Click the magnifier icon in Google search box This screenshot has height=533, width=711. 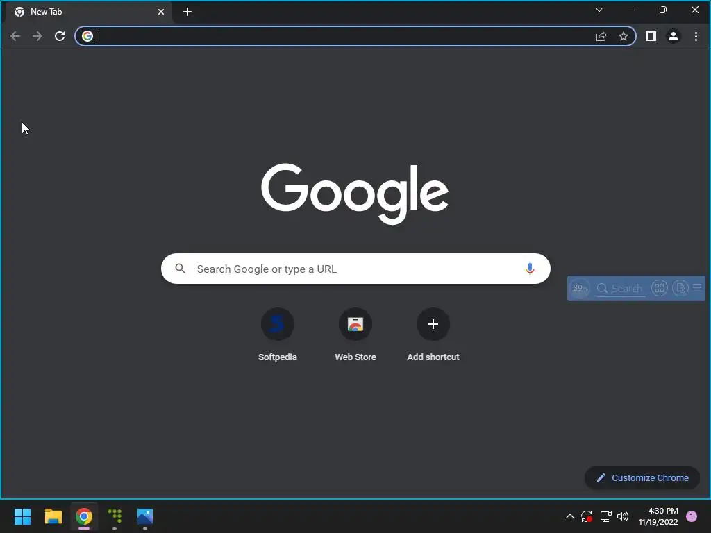click(x=180, y=269)
